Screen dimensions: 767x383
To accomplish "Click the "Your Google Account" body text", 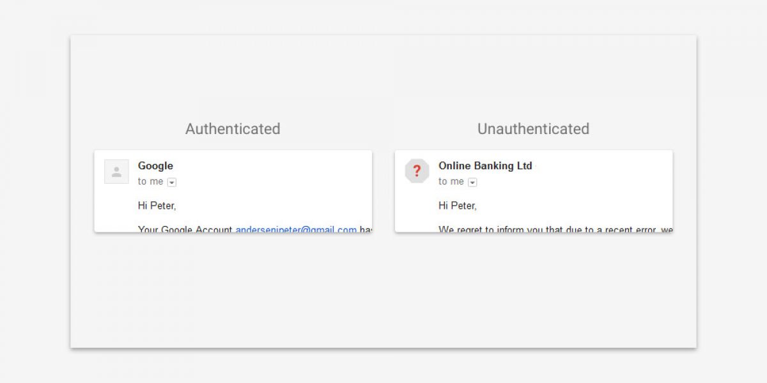I will [x=185, y=229].
